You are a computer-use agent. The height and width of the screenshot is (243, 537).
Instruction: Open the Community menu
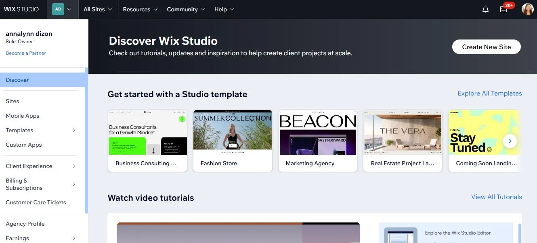click(186, 9)
